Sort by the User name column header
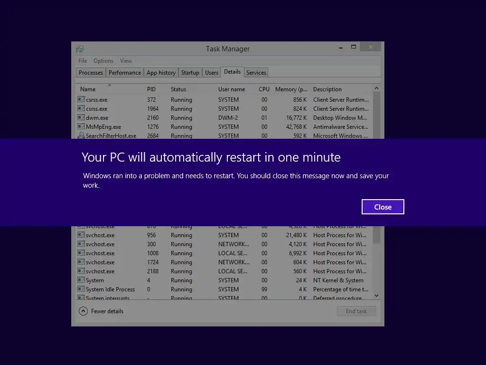 pyautogui.click(x=232, y=89)
